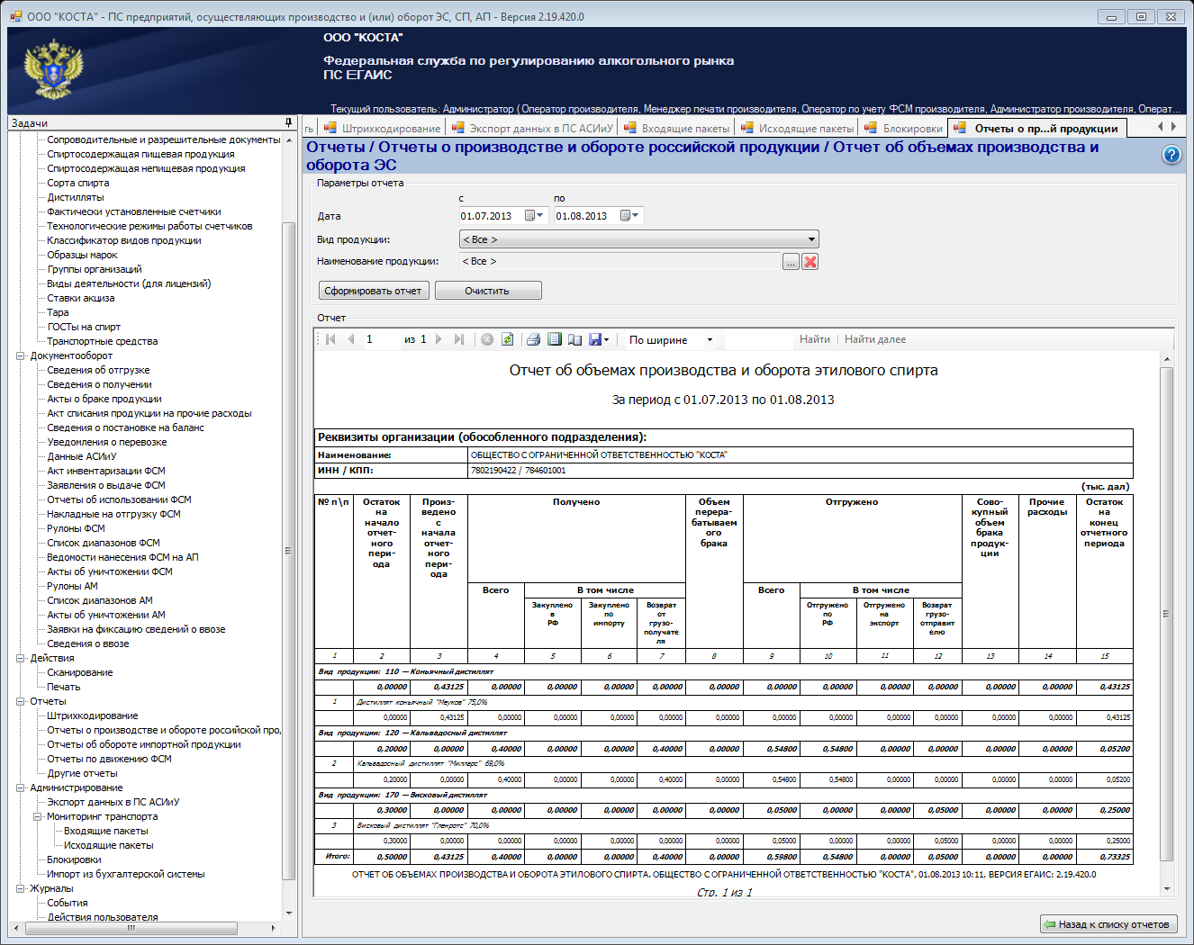Select Сорта спирта tree item
The width and height of the screenshot is (1194, 945).
(78, 183)
